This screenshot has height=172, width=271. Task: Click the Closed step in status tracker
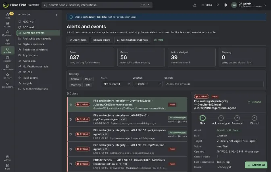point(254,120)
